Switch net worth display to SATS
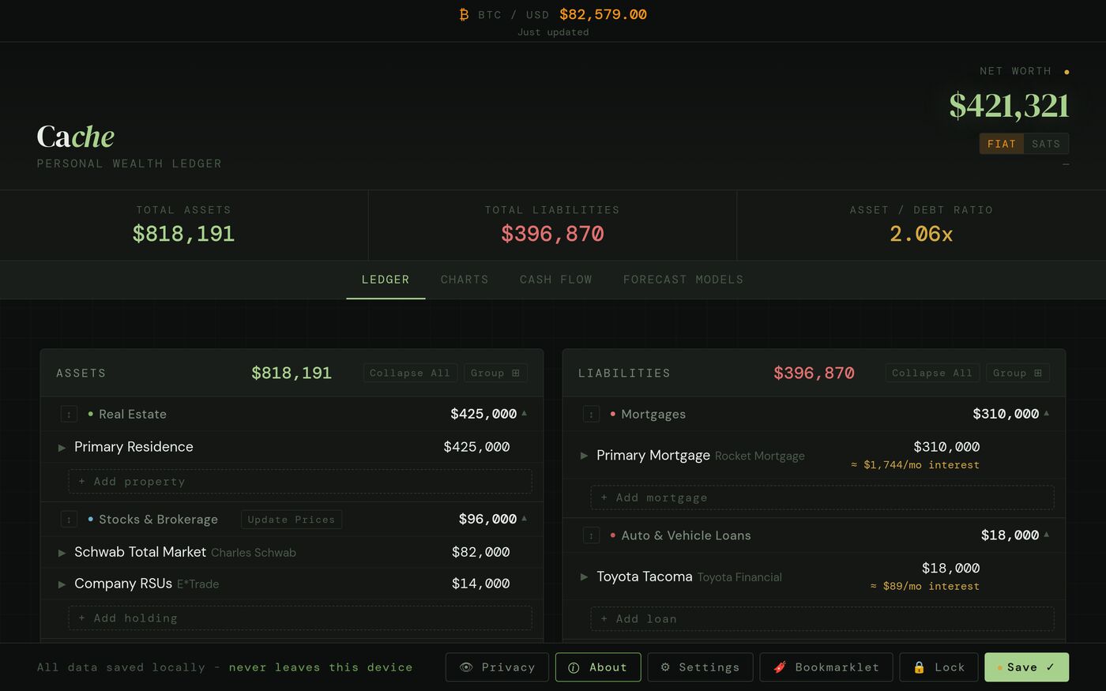 [x=1046, y=144]
